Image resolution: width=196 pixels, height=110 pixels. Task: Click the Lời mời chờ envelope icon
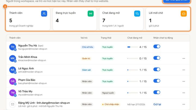pyautogui.click(x=184, y=14)
